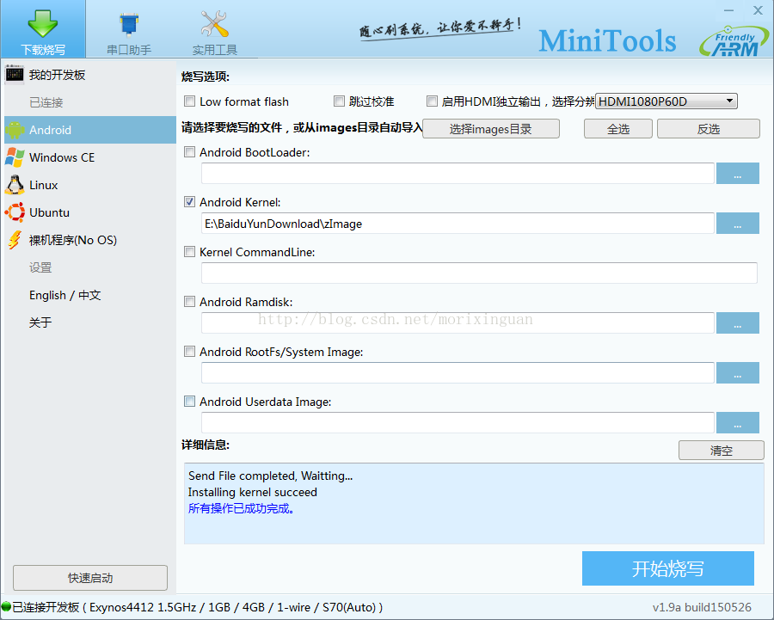The height and width of the screenshot is (620, 774).
Task: Uncheck the Android Kernel checkbox
Action: (x=190, y=202)
